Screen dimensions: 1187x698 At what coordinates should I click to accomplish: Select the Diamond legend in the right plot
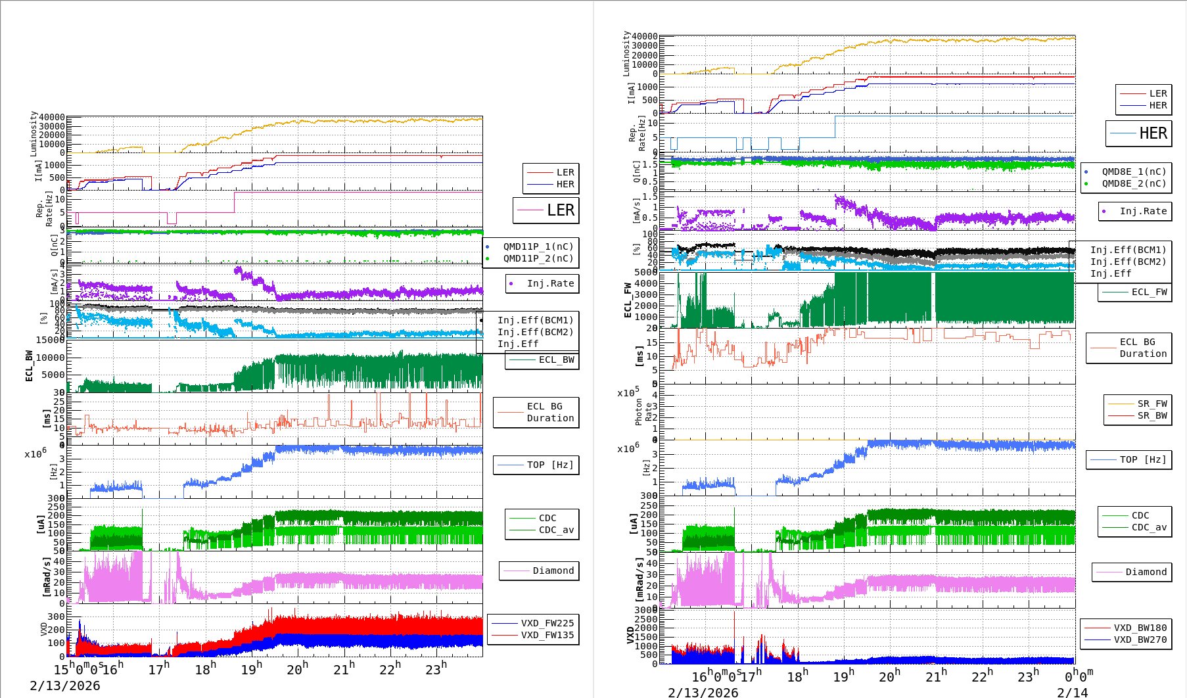click(1132, 572)
